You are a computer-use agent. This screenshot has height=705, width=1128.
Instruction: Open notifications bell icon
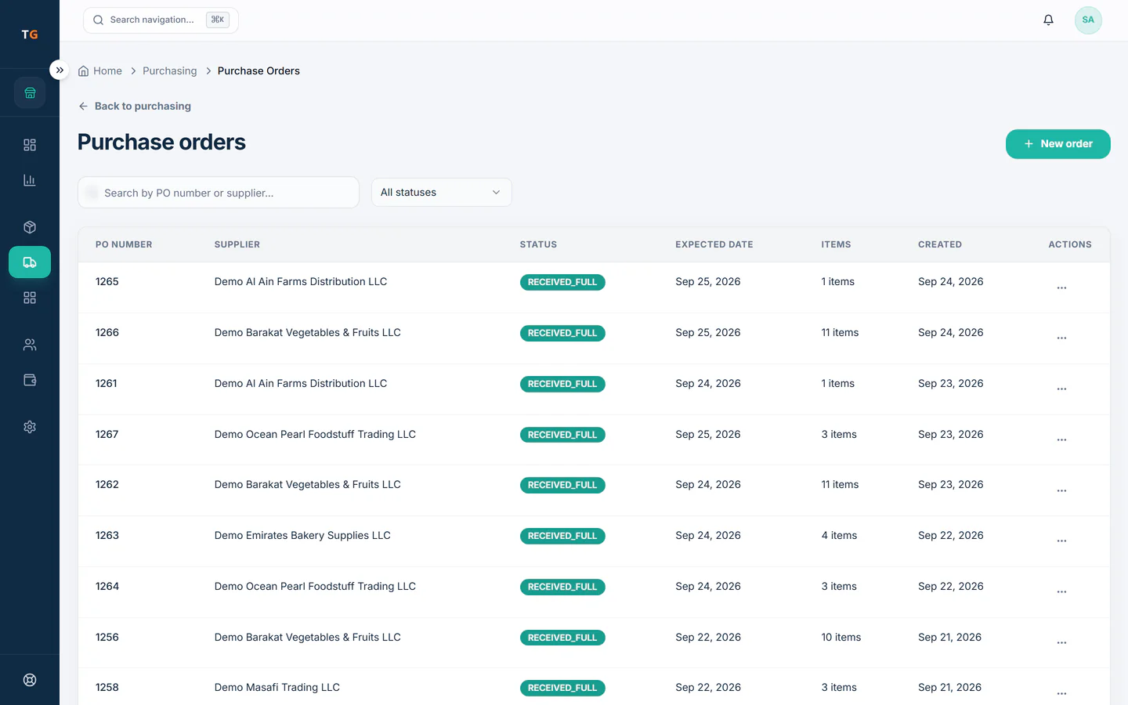tap(1048, 20)
